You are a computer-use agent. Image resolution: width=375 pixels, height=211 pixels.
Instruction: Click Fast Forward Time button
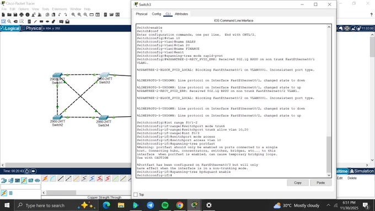pos(33,171)
